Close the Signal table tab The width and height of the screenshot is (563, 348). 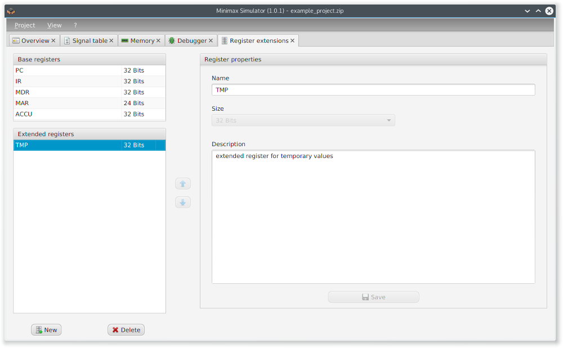(111, 41)
